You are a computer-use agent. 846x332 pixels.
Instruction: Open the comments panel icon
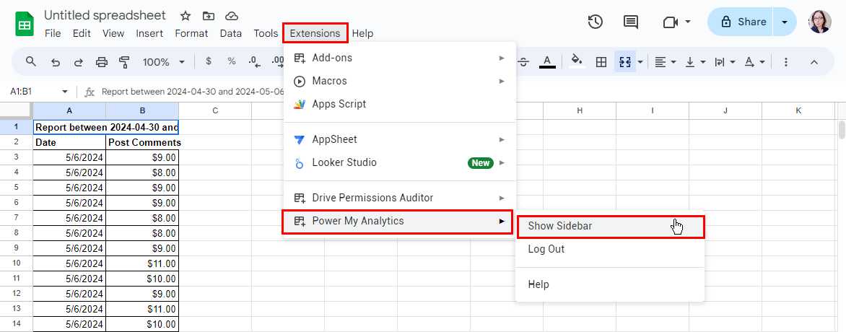pyautogui.click(x=631, y=22)
